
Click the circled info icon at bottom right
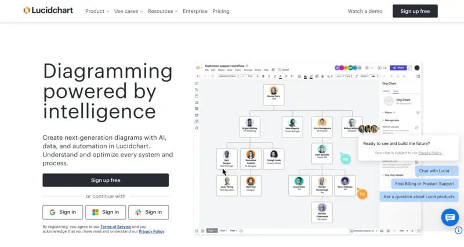pyautogui.click(x=458, y=230)
